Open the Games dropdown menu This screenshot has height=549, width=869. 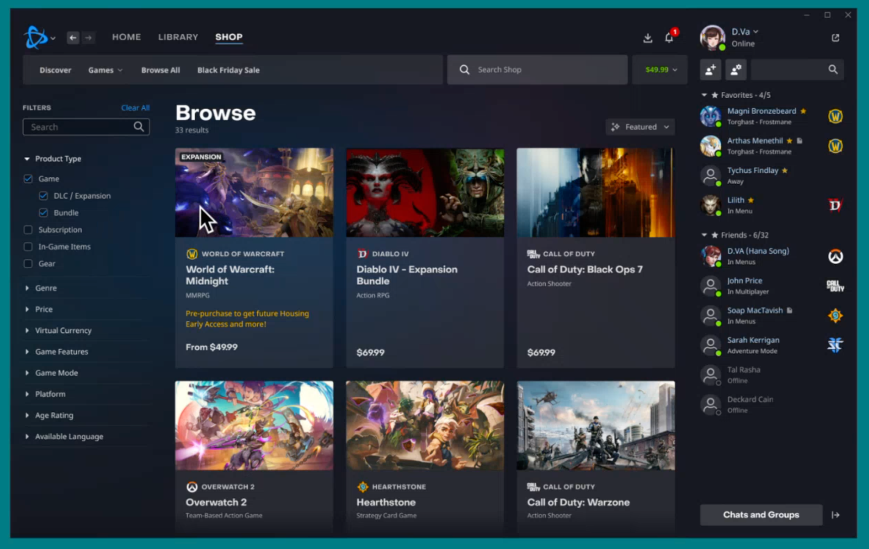pos(106,70)
